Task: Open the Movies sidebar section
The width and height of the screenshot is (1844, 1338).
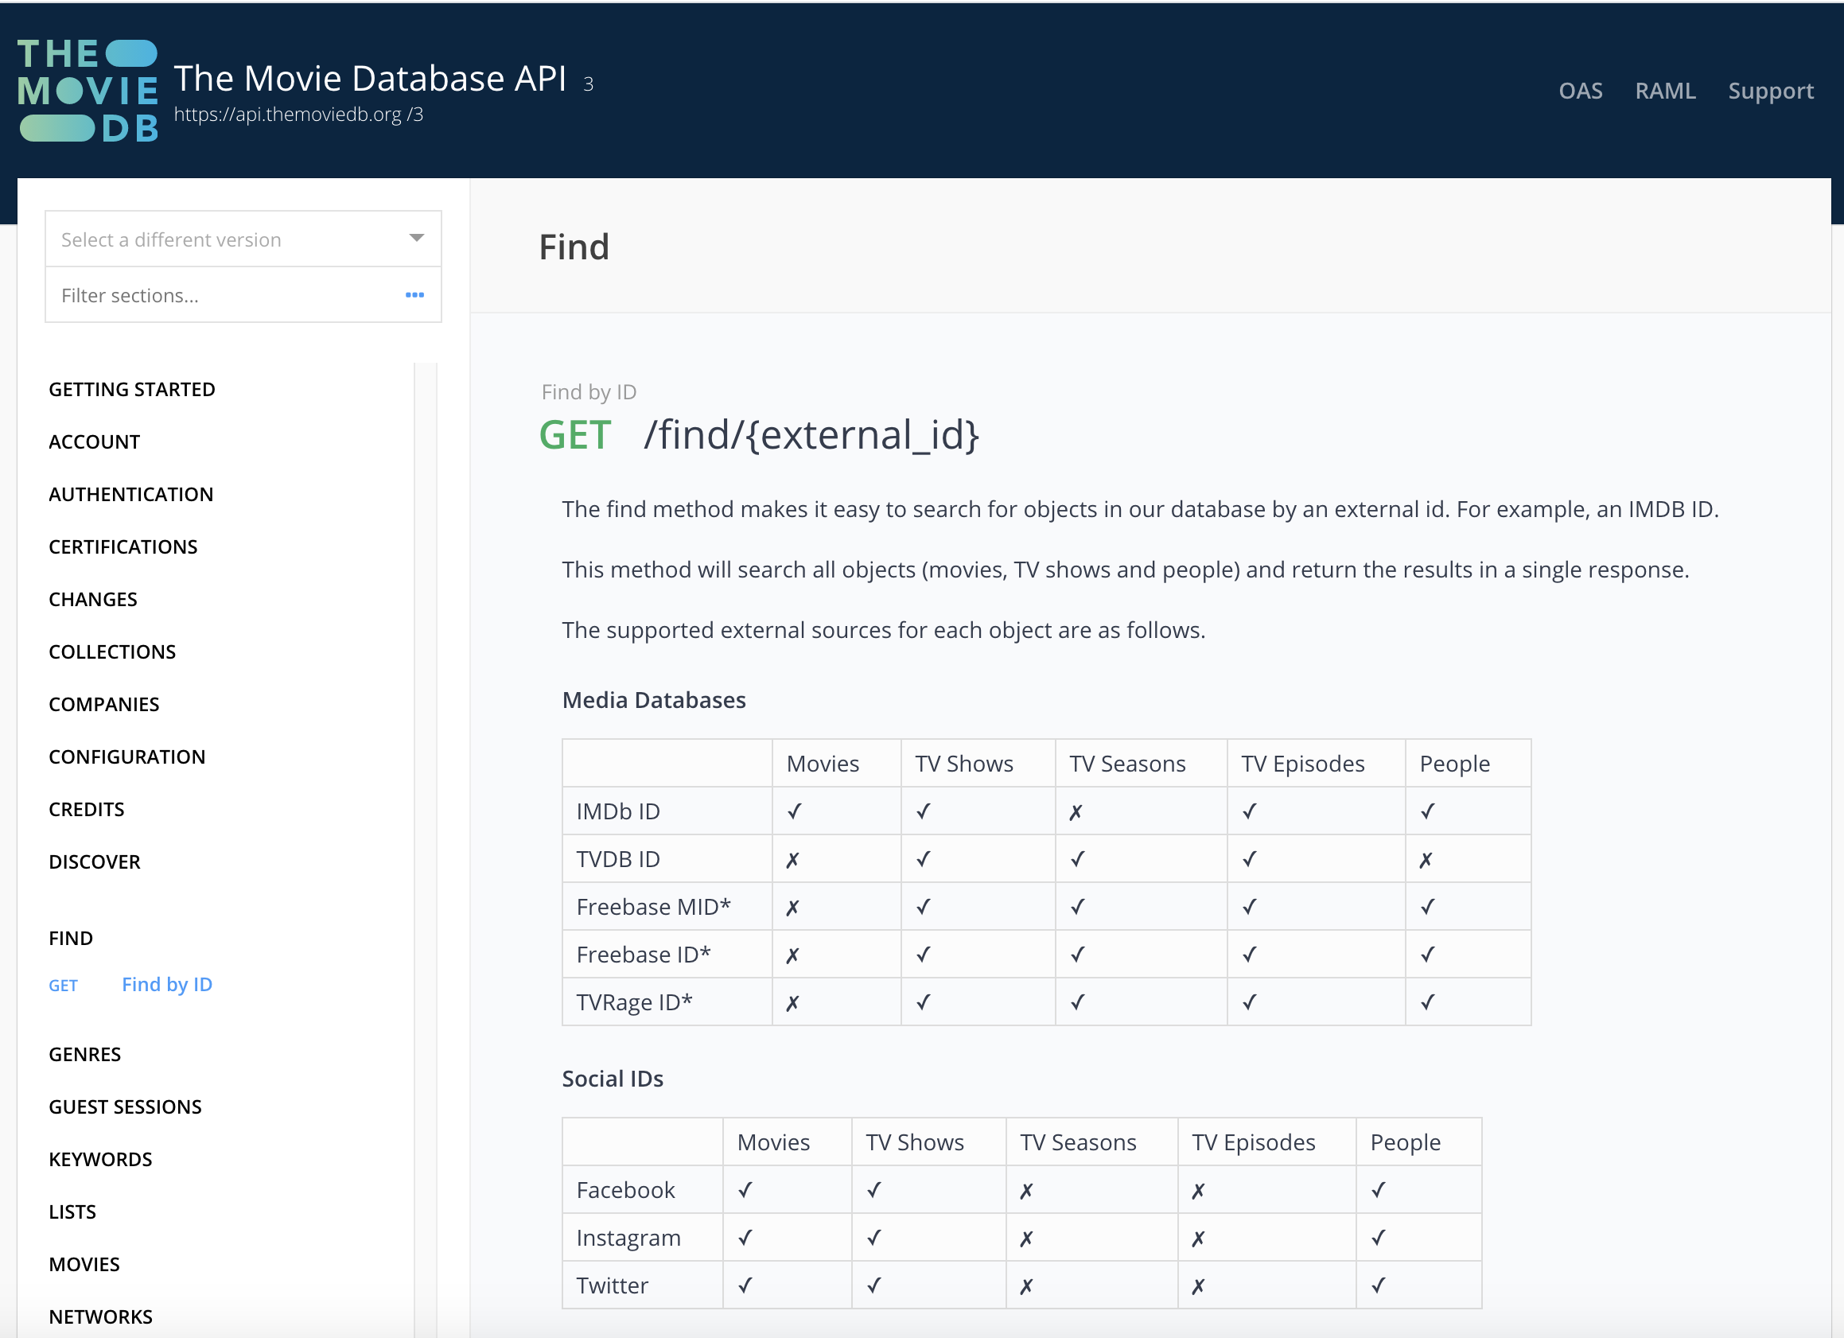Action: (x=84, y=1264)
